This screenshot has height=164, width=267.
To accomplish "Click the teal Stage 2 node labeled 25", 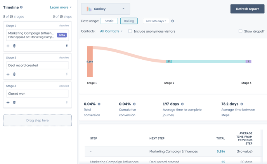I will point(169,61).
